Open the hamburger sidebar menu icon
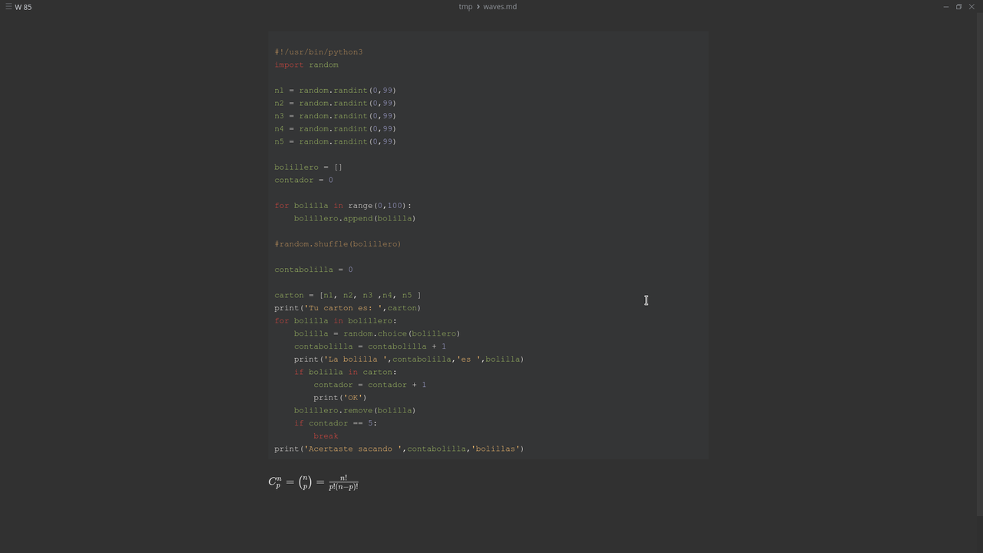This screenshot has width=983, height=553. (8, 7)
